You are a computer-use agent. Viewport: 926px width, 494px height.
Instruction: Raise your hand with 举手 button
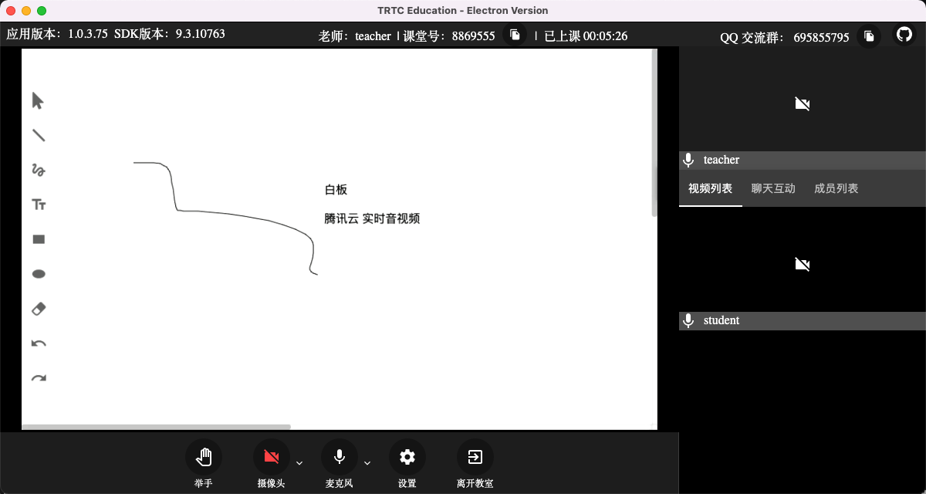tap(203, 457)
